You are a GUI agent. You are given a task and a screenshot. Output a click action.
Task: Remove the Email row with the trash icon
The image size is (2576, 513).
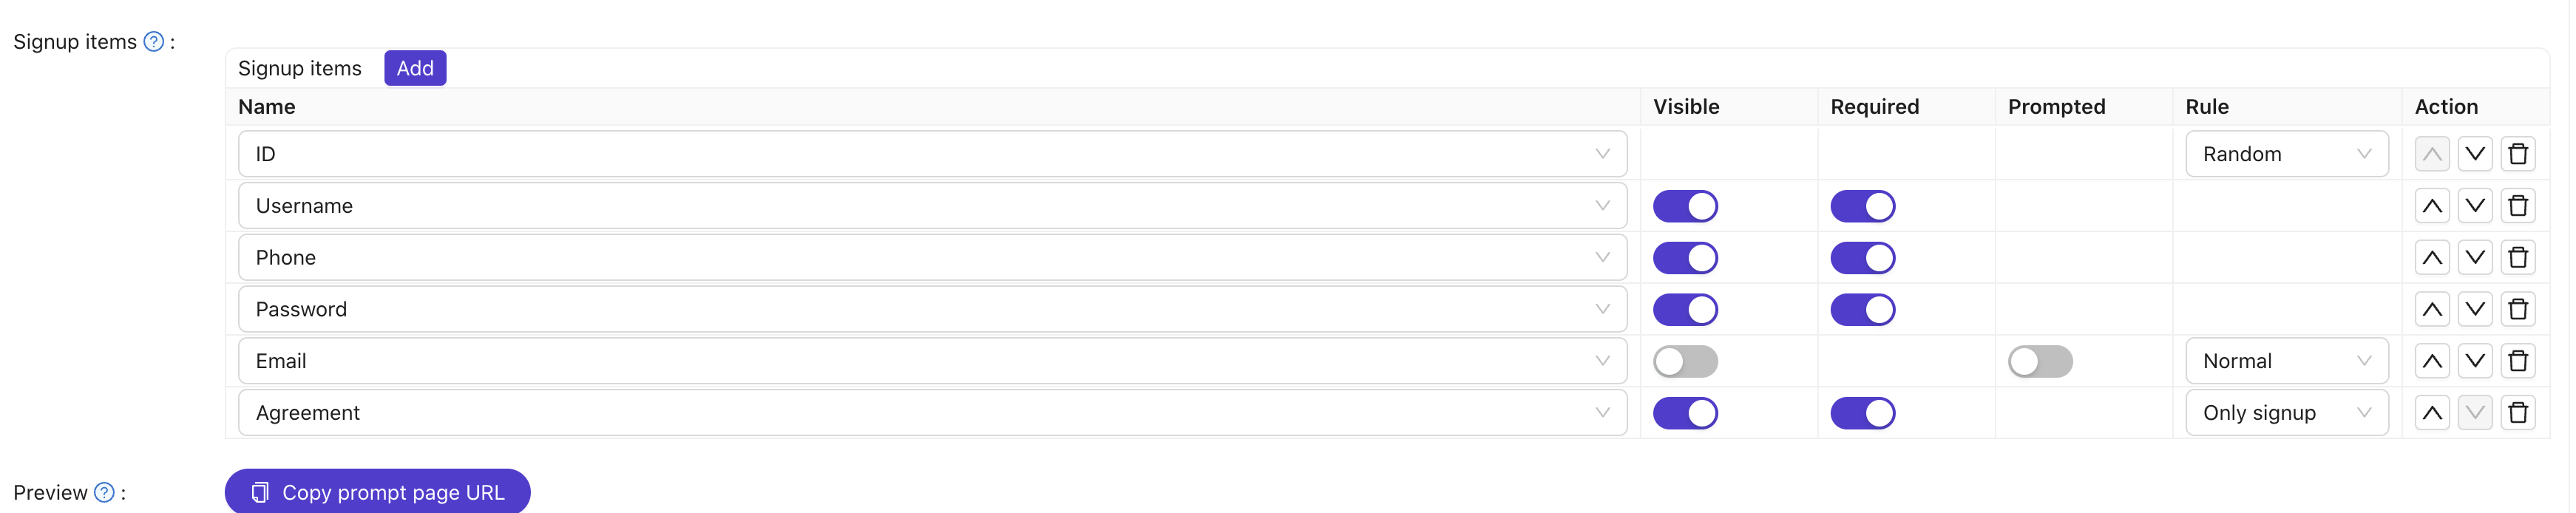pos(2519,360)
